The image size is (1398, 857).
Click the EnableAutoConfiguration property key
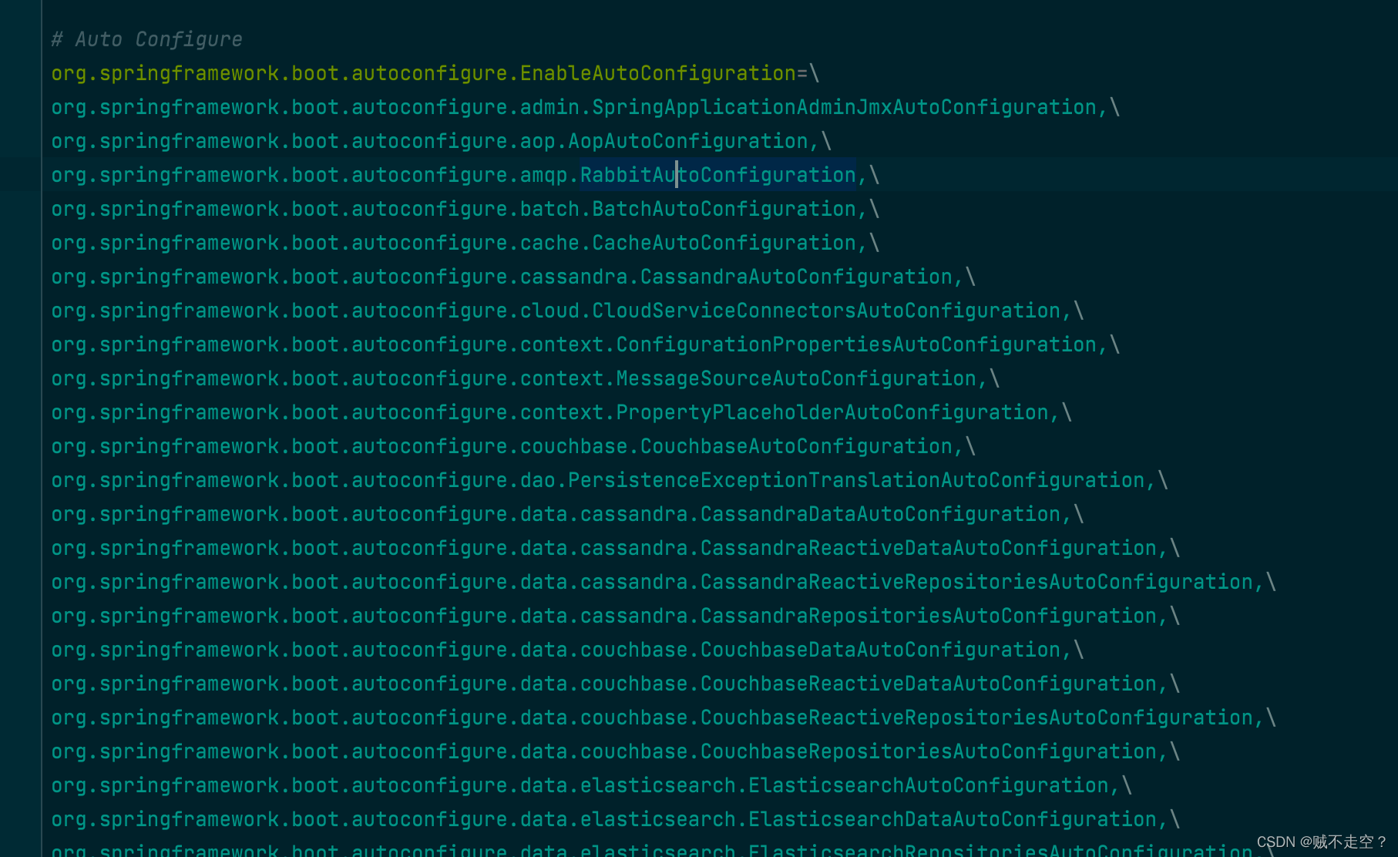pos(423,73)
